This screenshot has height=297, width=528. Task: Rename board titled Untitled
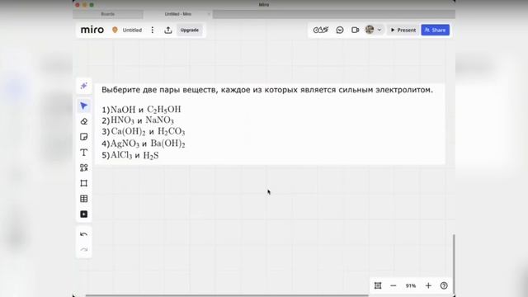coord(132,30)
